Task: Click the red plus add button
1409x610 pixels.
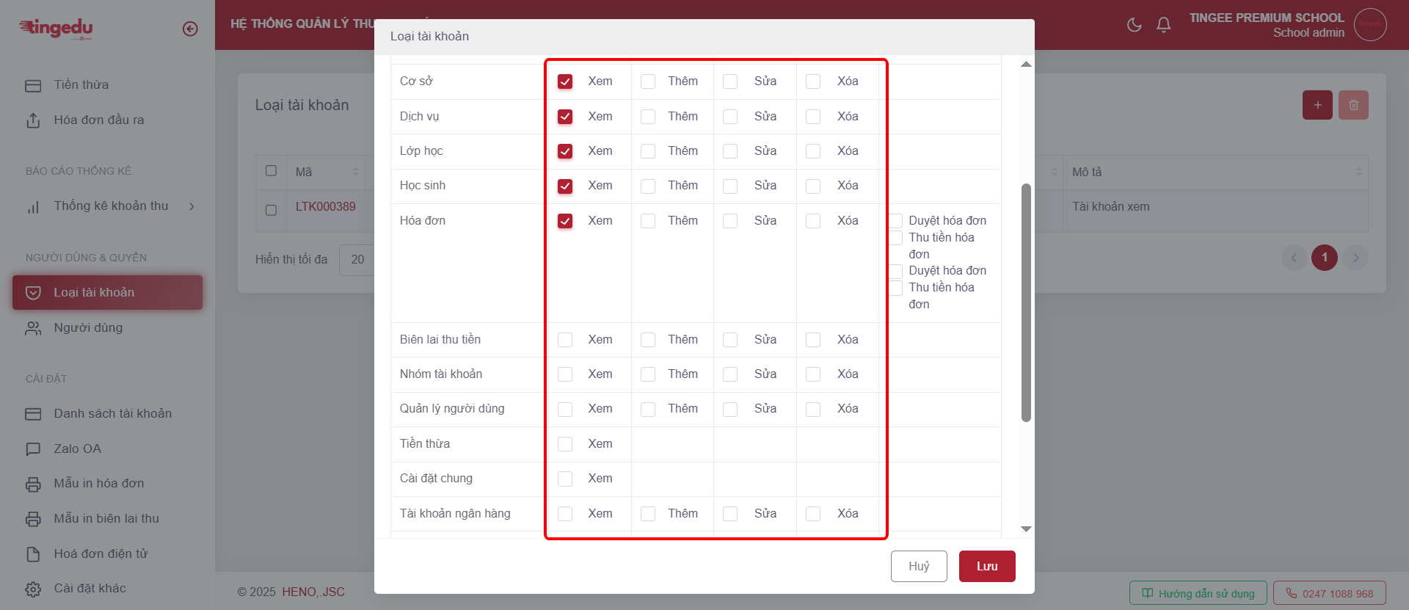Action: pos(1317,105)
